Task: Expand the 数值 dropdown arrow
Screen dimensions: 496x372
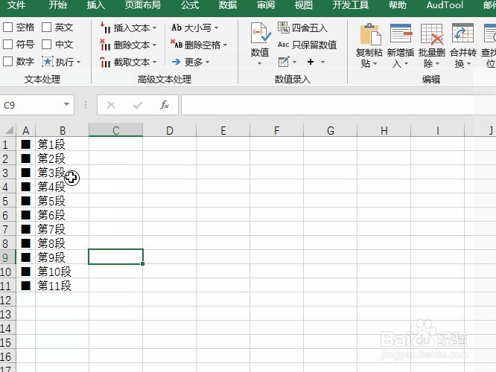Action: (260, 63)
